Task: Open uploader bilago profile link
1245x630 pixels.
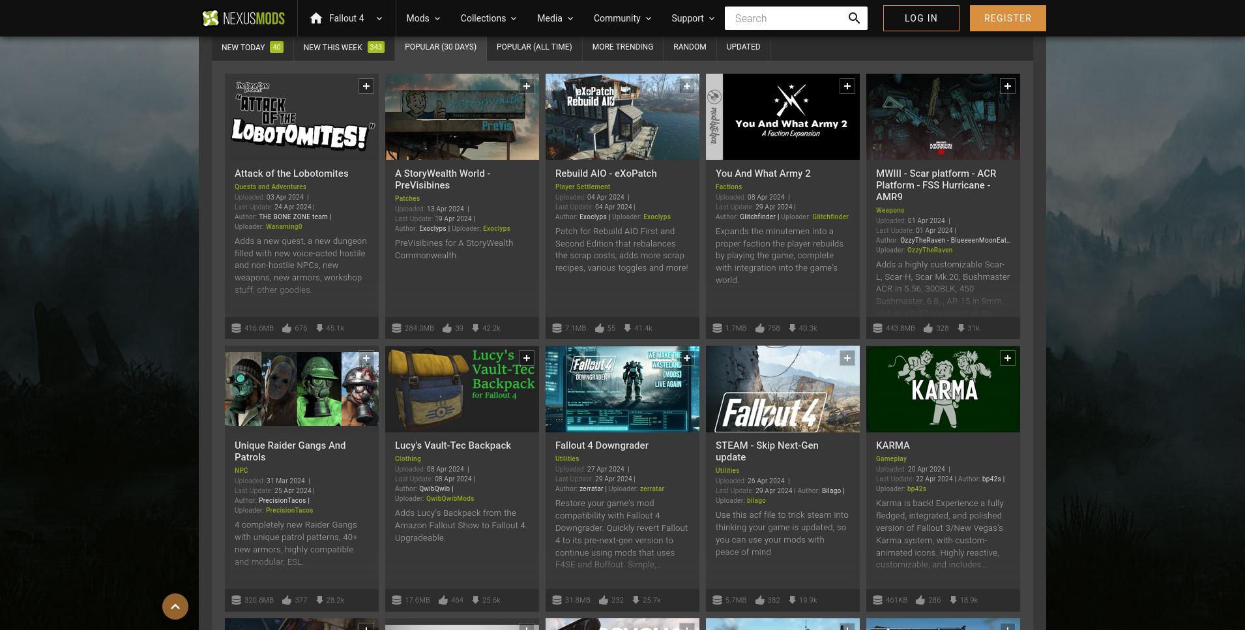Action: tap(756, 501)
